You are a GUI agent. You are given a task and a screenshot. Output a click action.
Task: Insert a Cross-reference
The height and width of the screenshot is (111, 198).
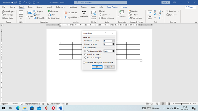[107, 18]
